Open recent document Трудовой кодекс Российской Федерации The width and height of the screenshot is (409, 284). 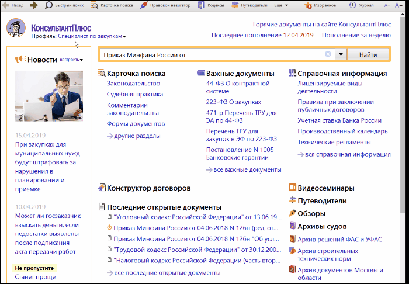click(195, 250)
